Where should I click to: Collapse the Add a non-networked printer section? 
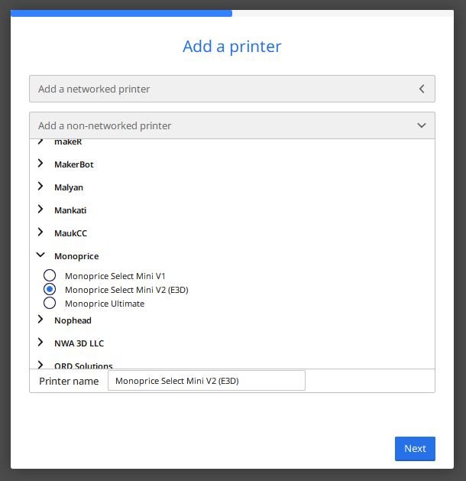pyautogui.click(x=232, y=125)
